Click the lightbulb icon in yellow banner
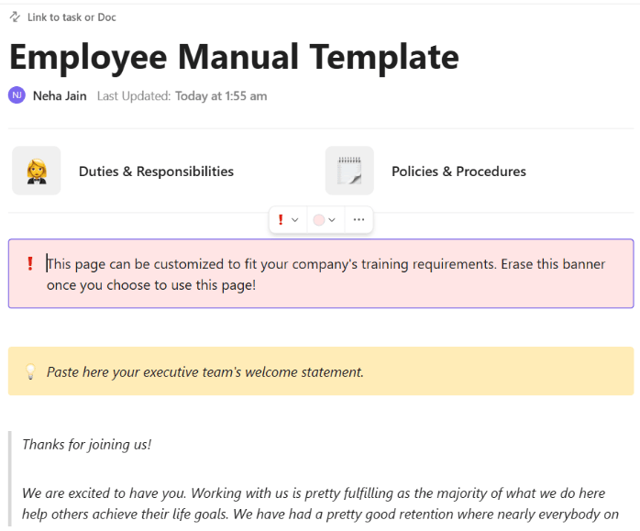This screenshot has height=531, width=640. pos(29,372)
